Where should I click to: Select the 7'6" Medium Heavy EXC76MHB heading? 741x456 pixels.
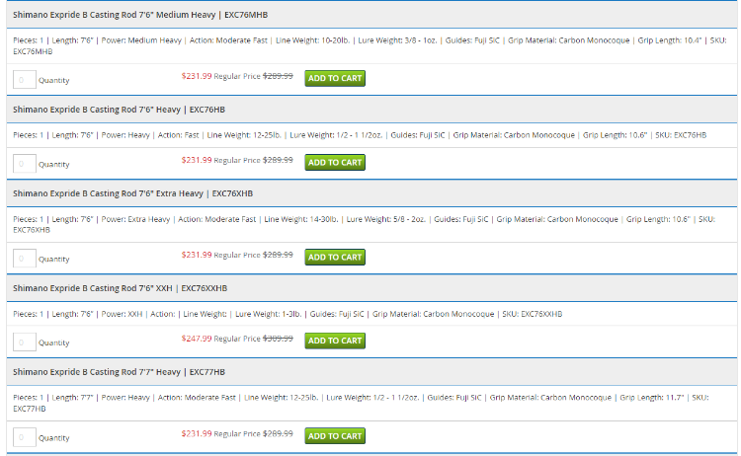(140, 15)
